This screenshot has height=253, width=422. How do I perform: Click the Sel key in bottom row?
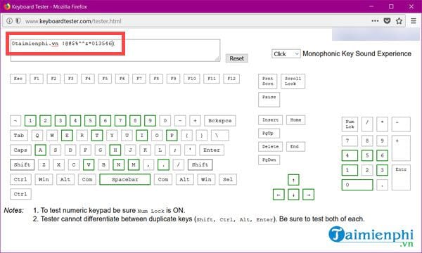[228, 179]
